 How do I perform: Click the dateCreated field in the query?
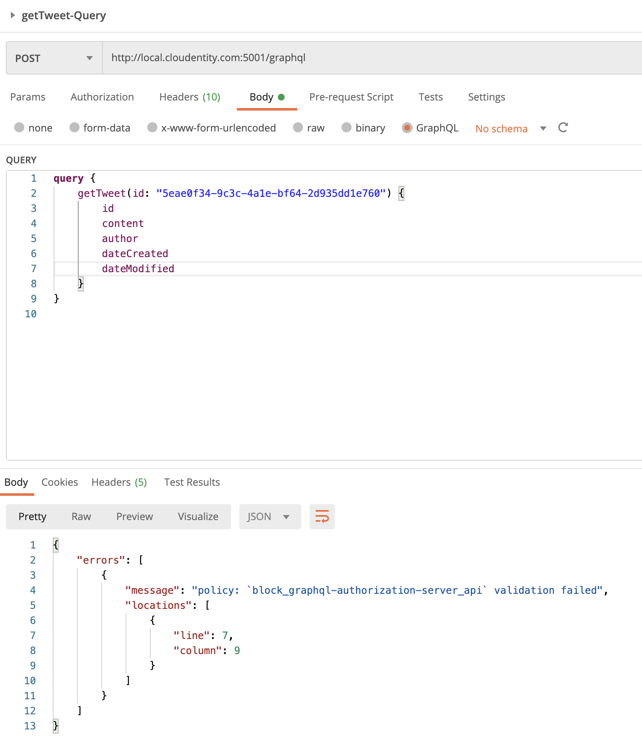click(x=135, y=254)
